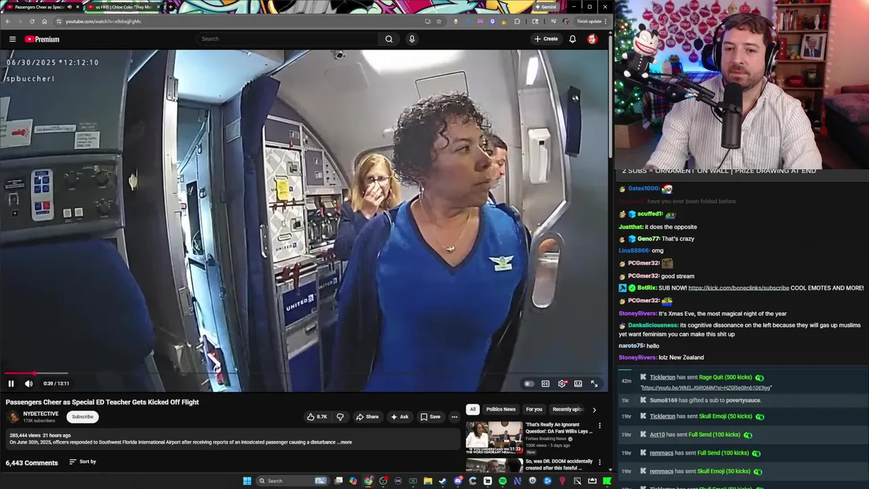
Task: Open the player settings gear
Action: tap(562, 384)
